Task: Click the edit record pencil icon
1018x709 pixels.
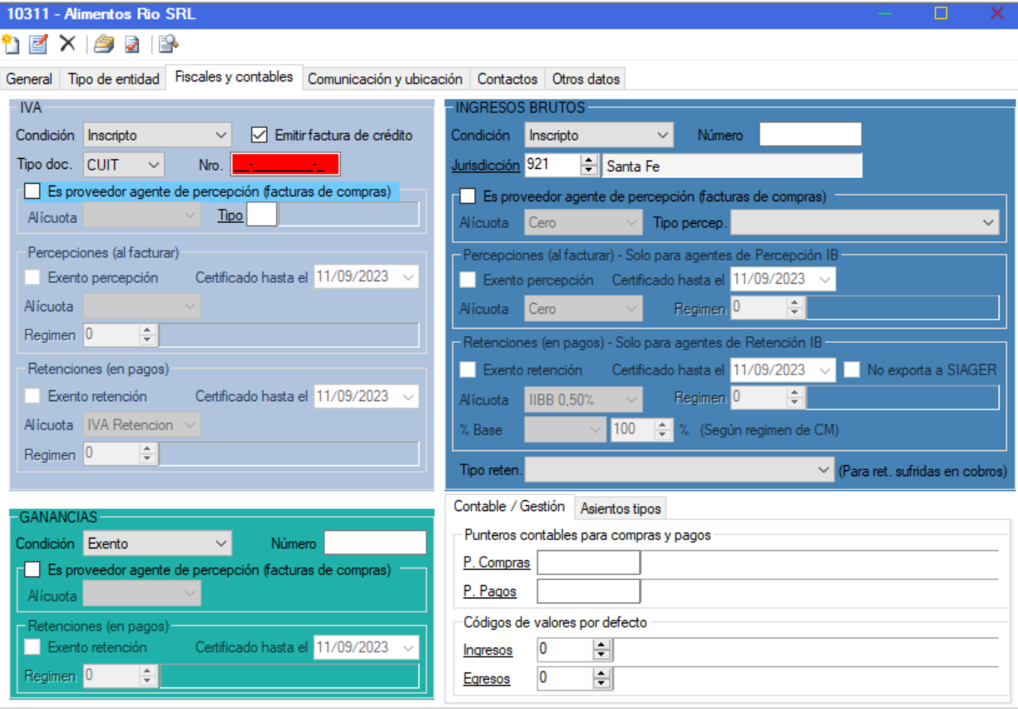Action: point(38,44)
